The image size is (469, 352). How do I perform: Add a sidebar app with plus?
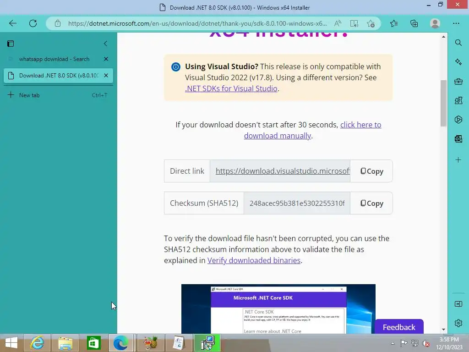[x=458, y=160]
